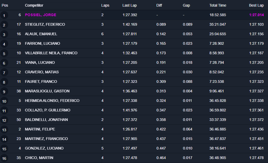The image size is (268, 163).
Task: Click the position 9 circle badge
Action: point(4,92)
